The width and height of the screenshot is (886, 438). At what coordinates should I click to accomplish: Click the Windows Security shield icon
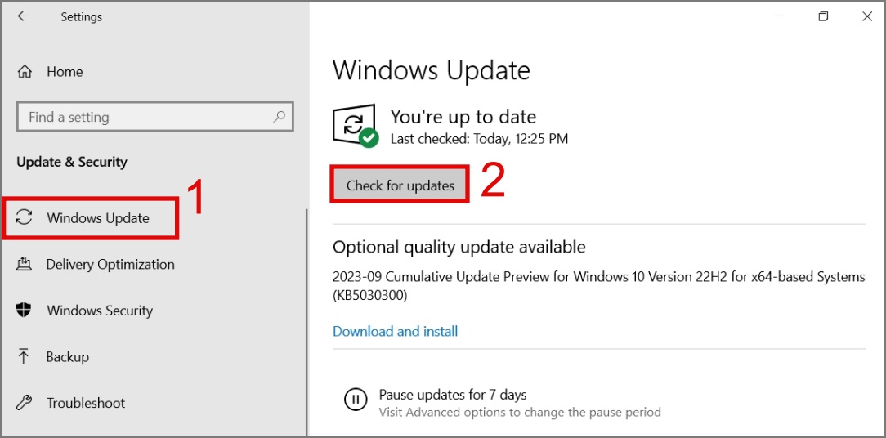25,311
